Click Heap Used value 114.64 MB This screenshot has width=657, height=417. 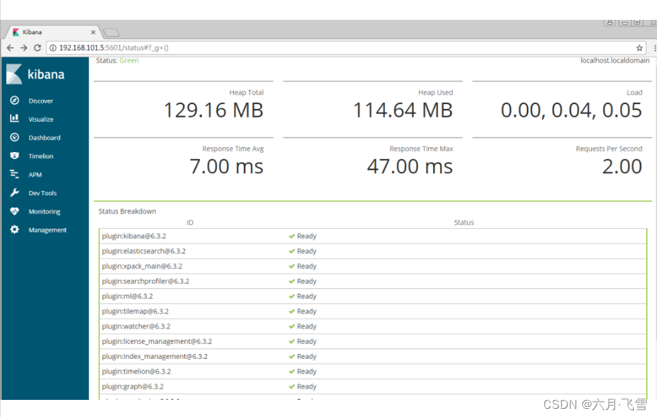403,110
